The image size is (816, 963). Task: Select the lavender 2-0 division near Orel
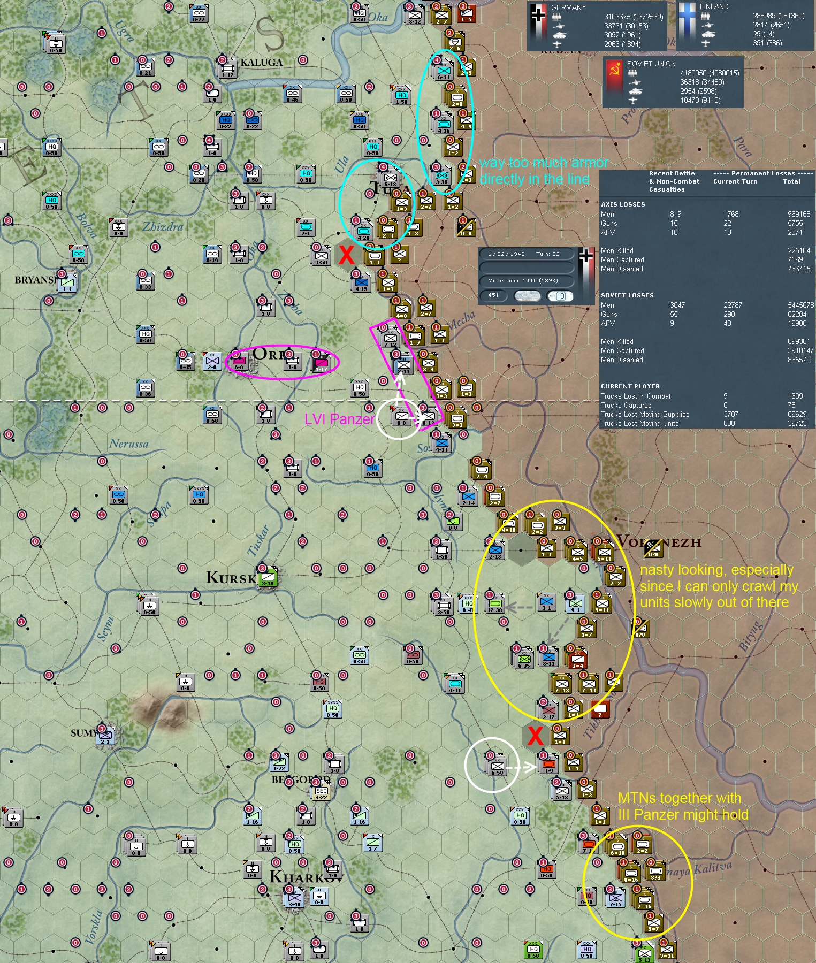point(212,360)
